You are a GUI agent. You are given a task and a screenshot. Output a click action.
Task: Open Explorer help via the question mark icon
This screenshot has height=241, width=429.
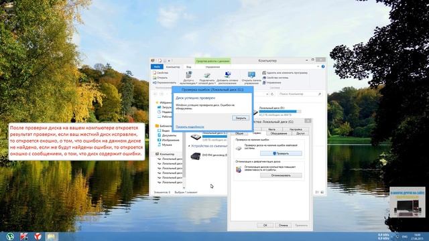coord(323,67)
